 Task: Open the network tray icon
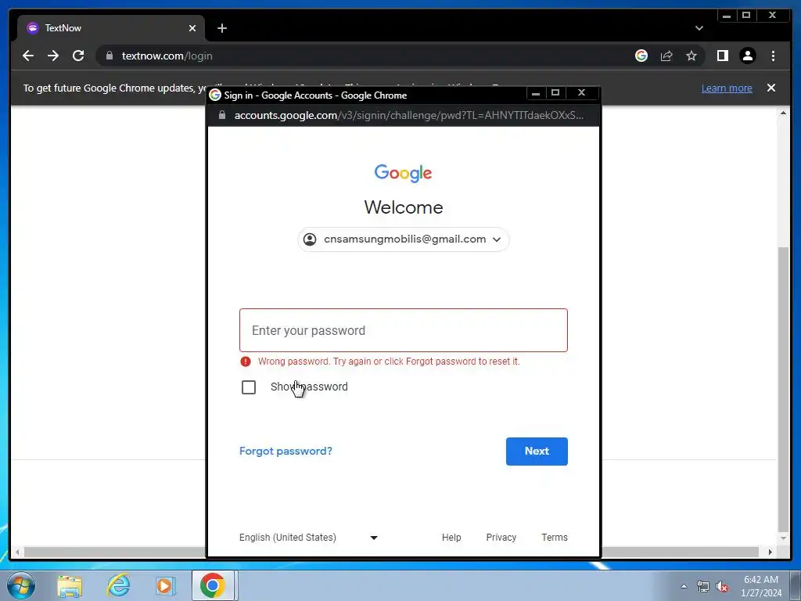[x=703, y=587]
